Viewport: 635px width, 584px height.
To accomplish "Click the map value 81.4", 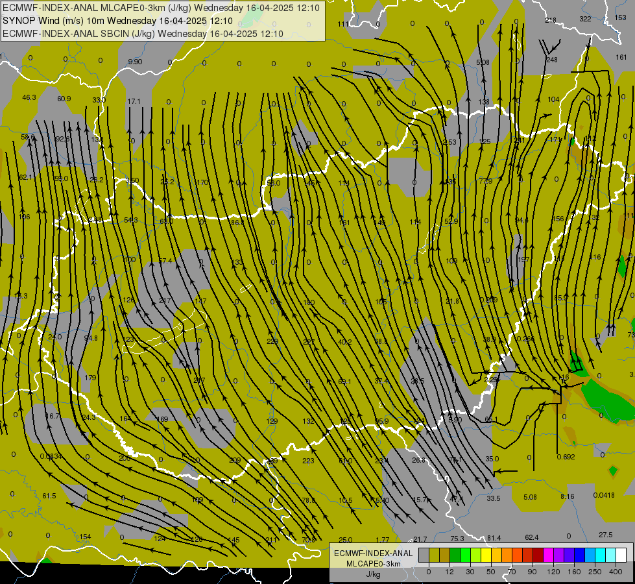I will click(x=494, y=538).
